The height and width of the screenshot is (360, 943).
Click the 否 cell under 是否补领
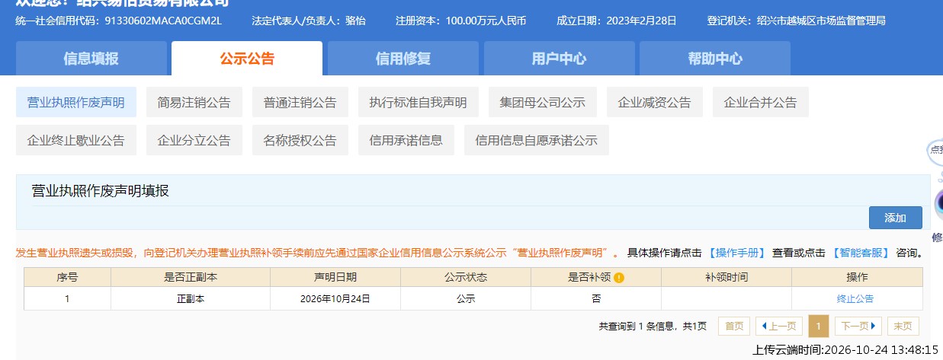596,299
